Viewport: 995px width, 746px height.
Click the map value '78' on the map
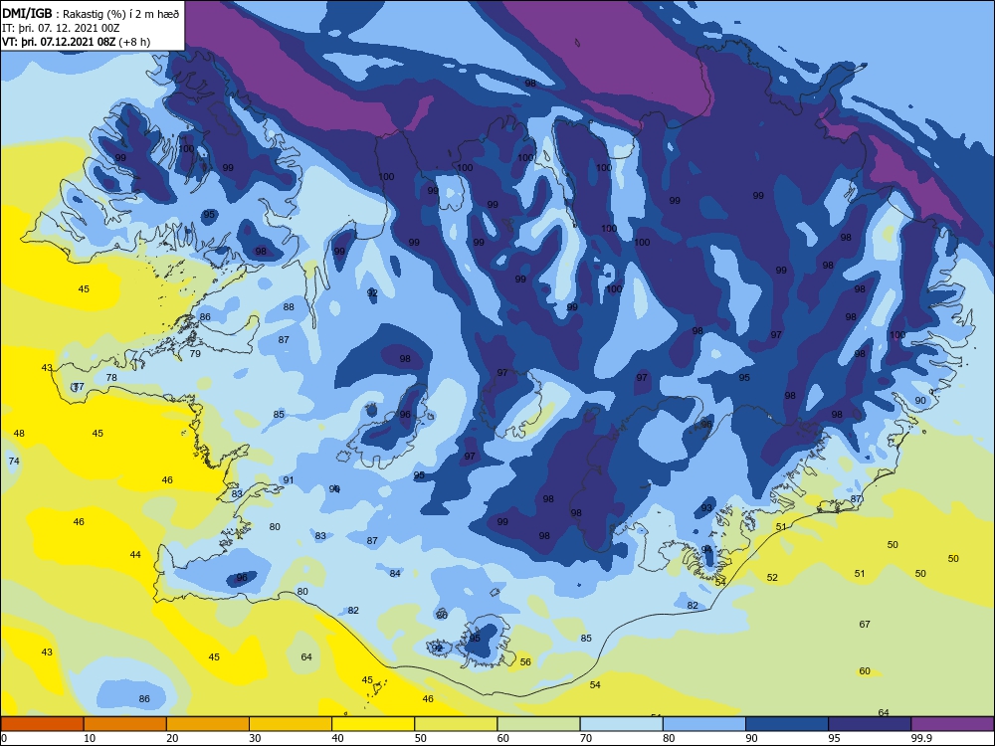point(111,377)
